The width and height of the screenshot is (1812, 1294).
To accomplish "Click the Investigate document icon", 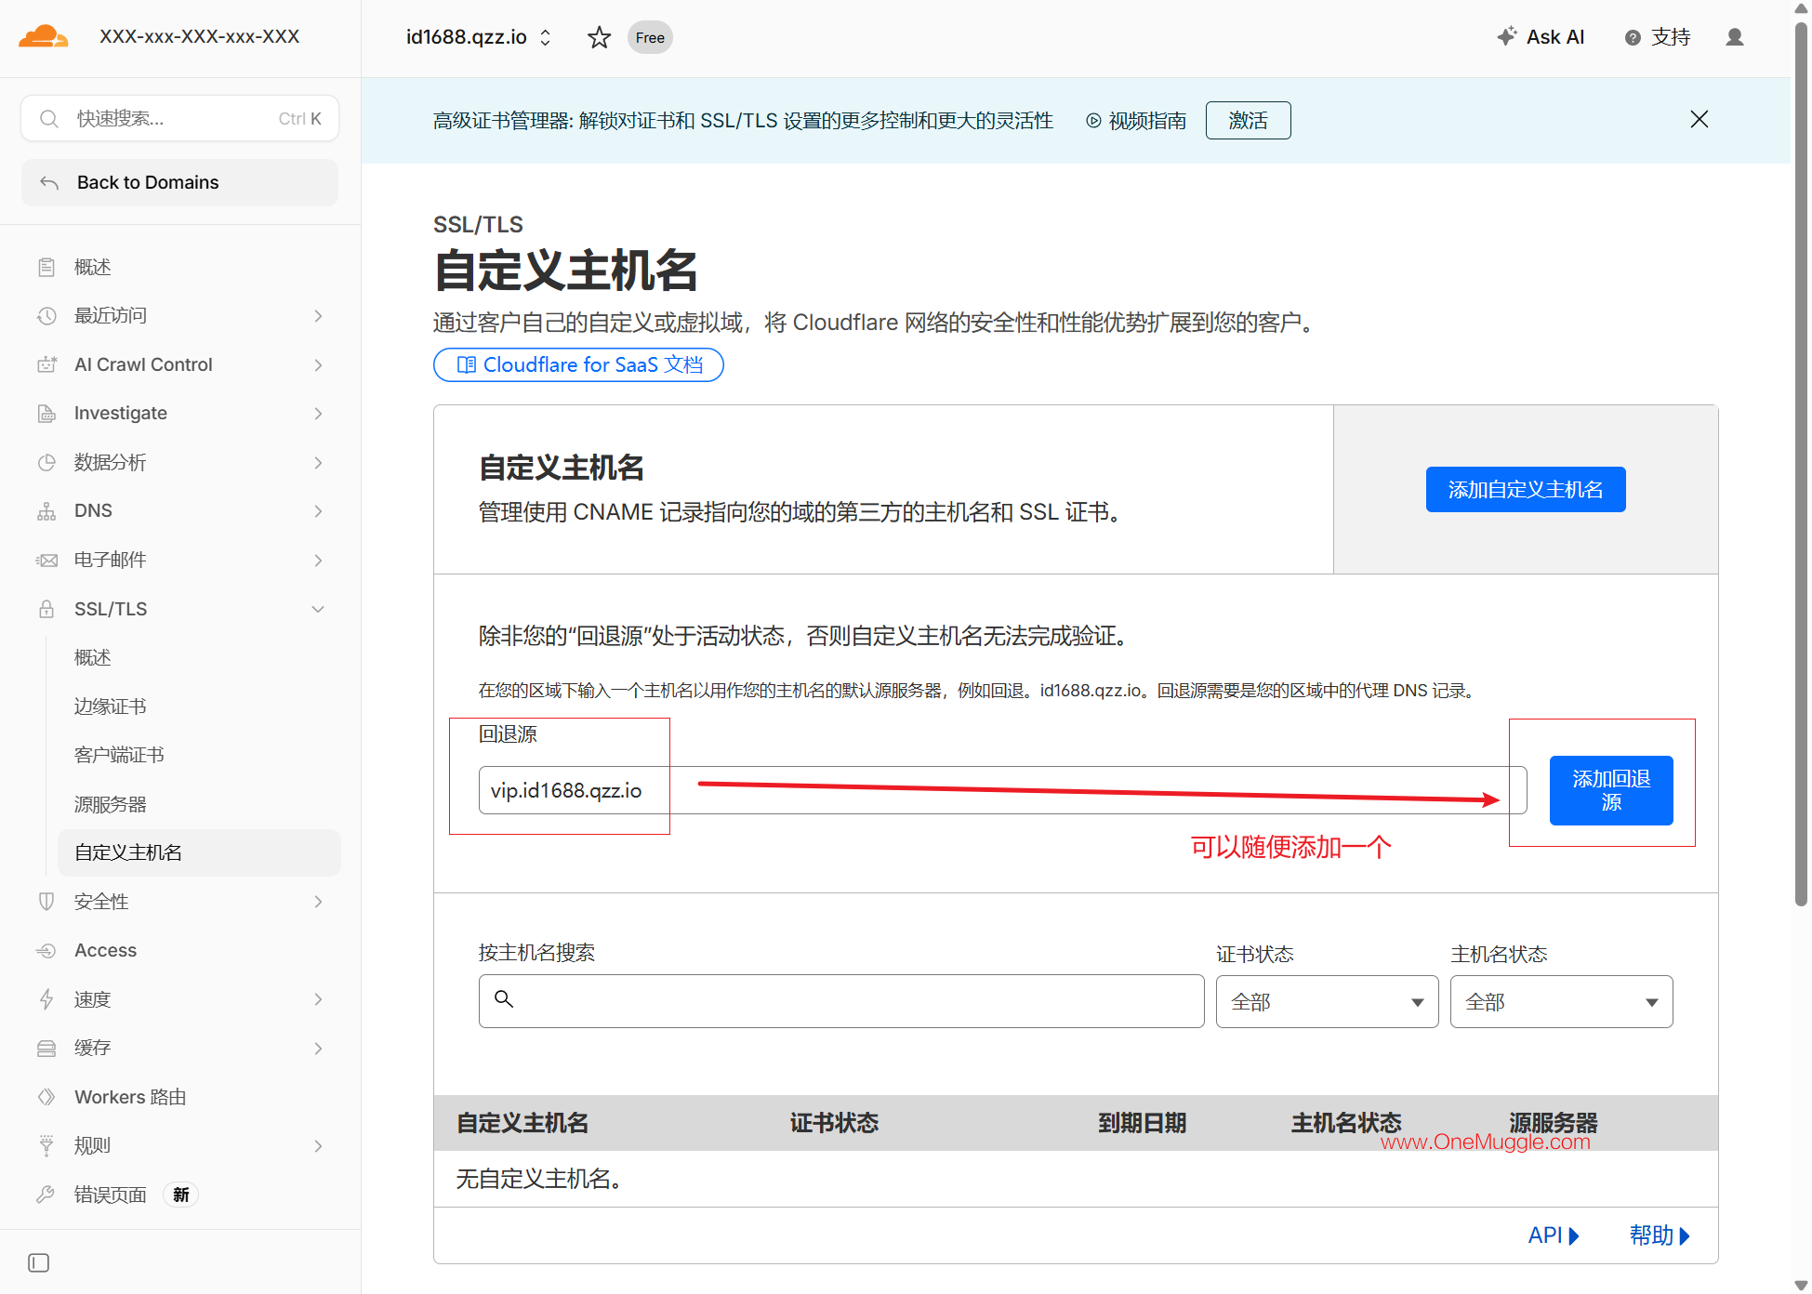I will 46,414.
